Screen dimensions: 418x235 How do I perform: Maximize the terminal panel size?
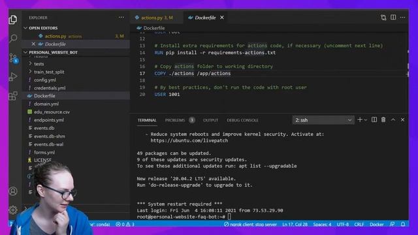point(393,120)
